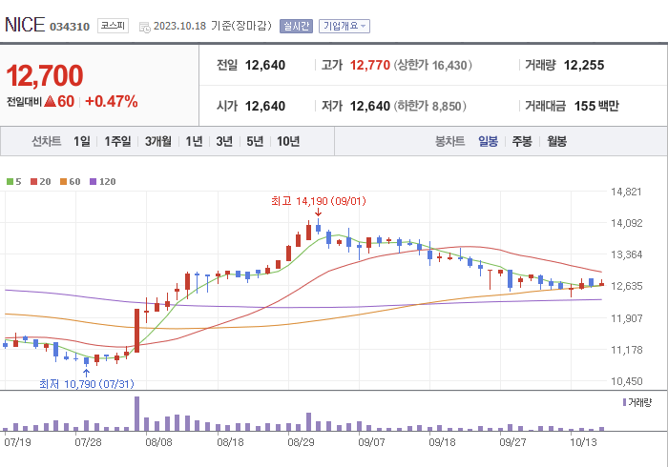The width and height of the screenshot is (668, 467).
Task: Click the green 5-day moving average swatch
Action: click(x=10, y=182)
